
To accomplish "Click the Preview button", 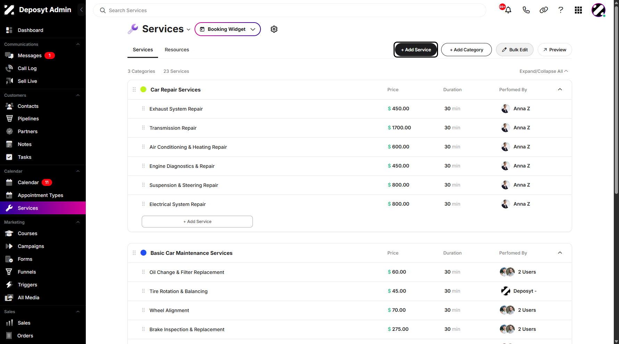I will tap(555, 50).
